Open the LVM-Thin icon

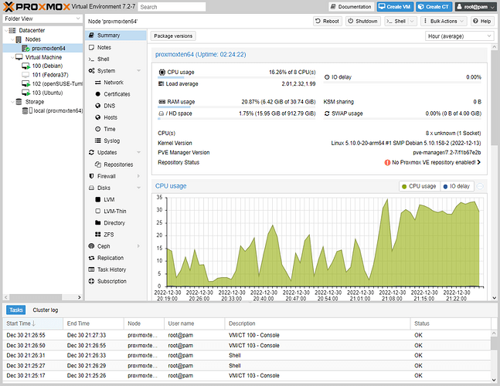pyautogui.click(x=98, y=211)
